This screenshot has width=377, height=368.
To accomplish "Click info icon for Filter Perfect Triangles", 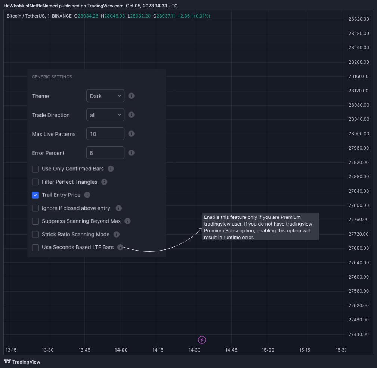I will [104, 182].
